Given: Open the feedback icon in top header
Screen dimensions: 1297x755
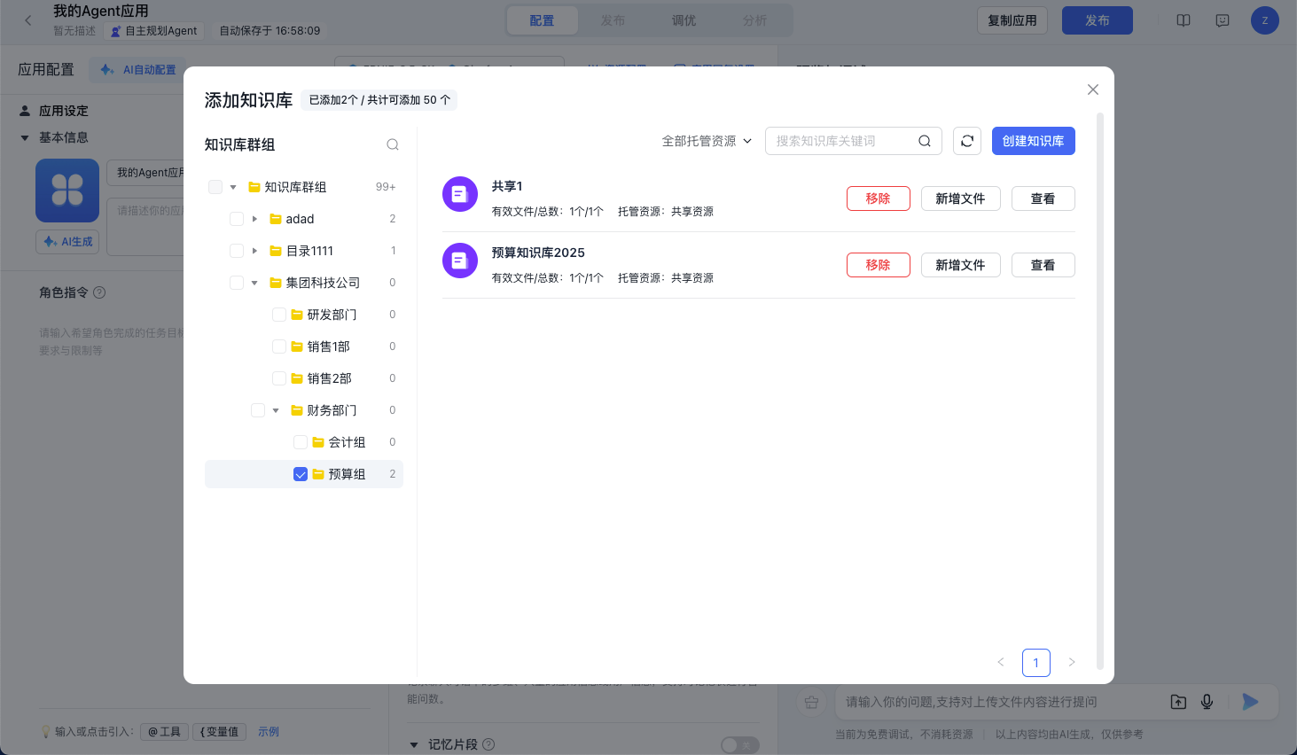Looking at the screenshot, I should coord(1223,20).
